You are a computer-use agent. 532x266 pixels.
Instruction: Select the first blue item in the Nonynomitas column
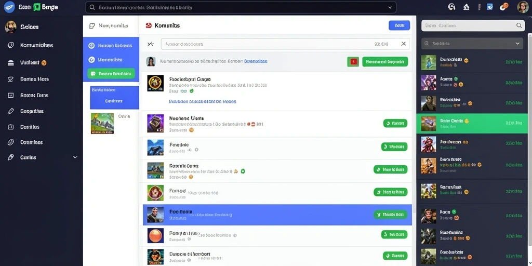pyautogui.click(x=111, y=46)
